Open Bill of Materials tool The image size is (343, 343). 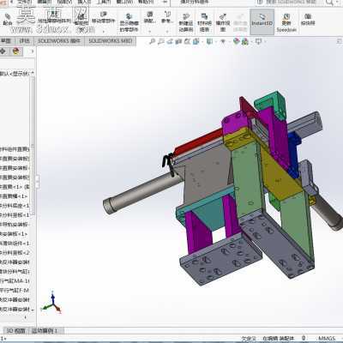[x=204, y=22]
